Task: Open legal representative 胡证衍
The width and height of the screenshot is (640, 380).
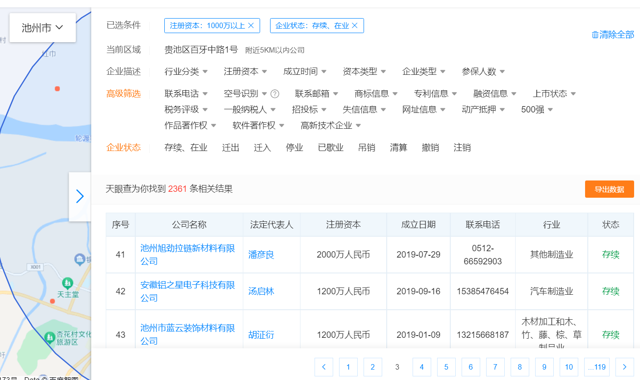Action: [261, 335]
